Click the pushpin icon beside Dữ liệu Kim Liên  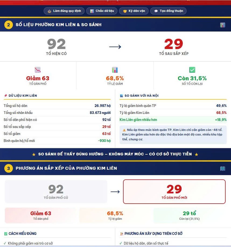coord(6,96)
